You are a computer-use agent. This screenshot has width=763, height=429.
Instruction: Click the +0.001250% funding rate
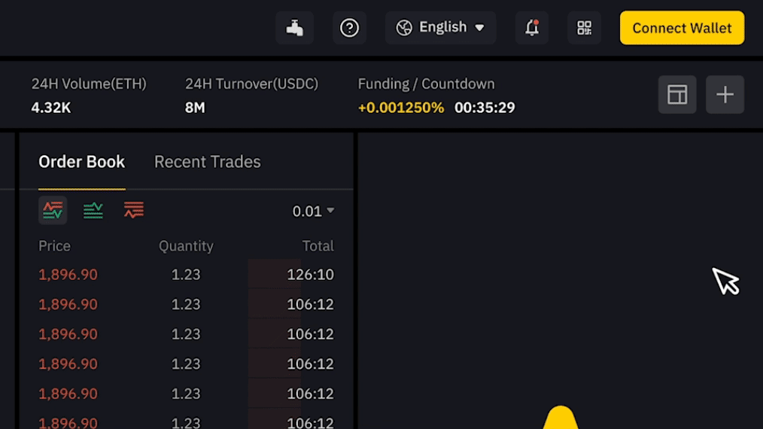pos(401,108)
